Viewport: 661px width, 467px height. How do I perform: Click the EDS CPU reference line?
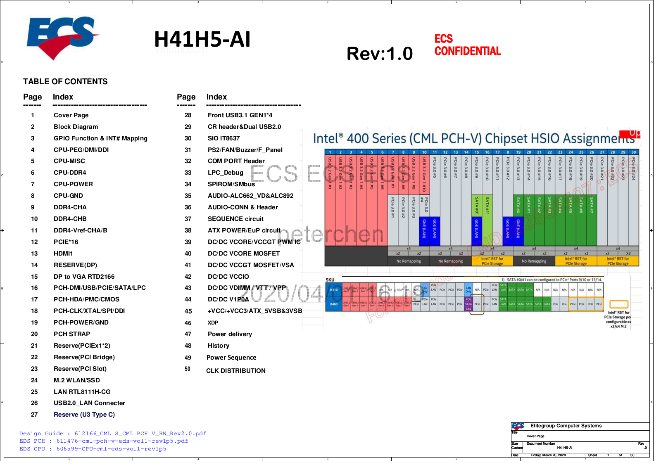coord(93,449)
